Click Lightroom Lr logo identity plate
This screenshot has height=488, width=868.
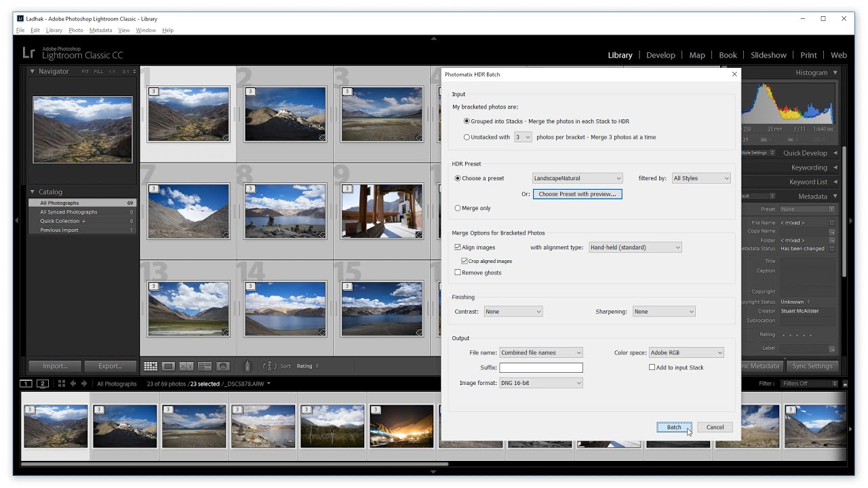click(x=28, y=53)
